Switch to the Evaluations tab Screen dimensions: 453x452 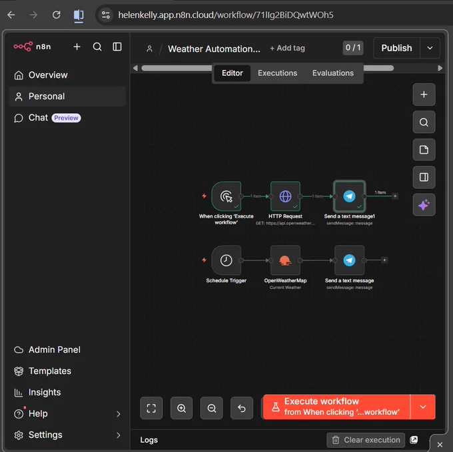click(x=333, y=73)
